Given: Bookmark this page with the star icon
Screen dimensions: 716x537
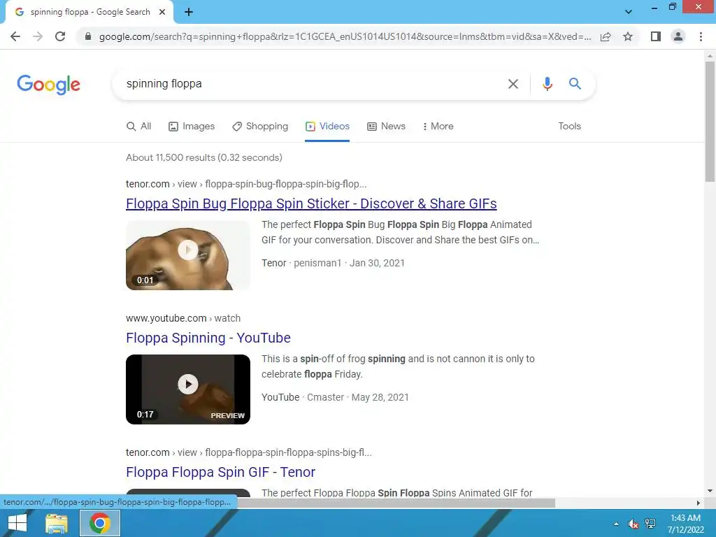Looking at the screenshot, I should (x=628, y=36).
